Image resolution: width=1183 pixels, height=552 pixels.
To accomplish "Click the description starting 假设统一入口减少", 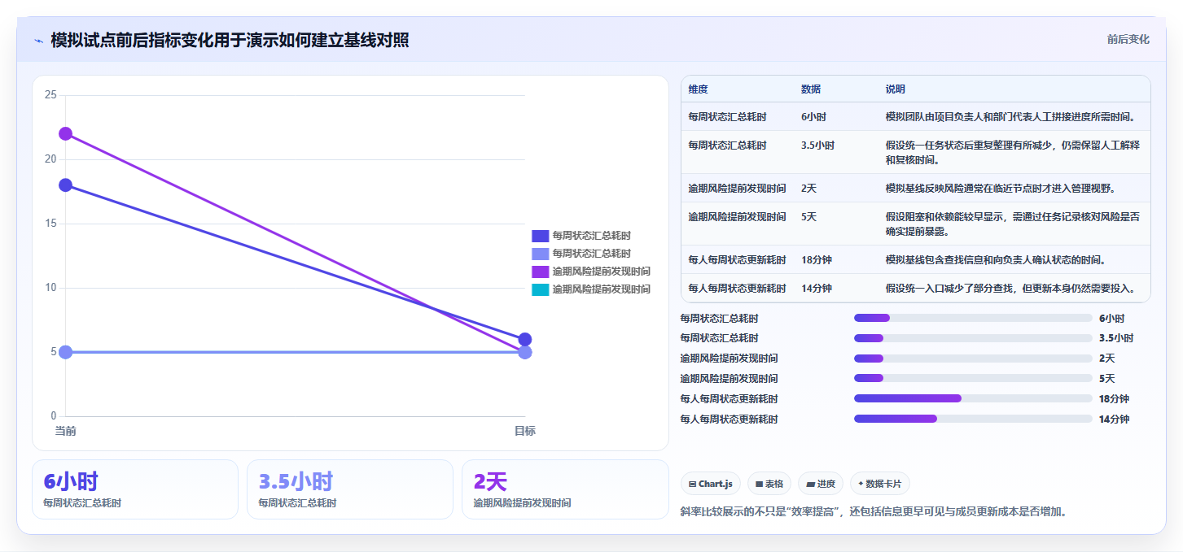I will 1010,289.
